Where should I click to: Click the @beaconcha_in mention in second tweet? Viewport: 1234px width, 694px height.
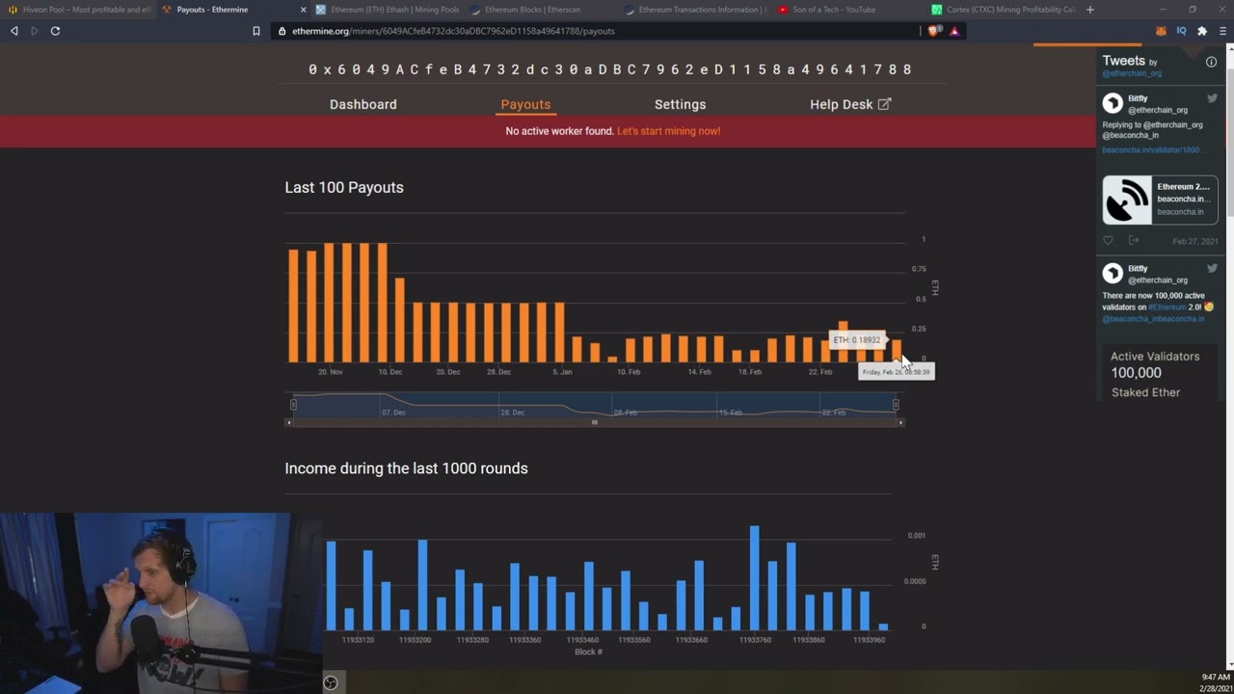coord(1128,318)
